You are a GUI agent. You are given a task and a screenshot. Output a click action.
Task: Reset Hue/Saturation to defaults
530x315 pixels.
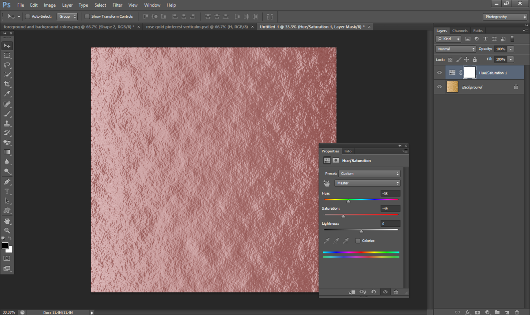374,292
